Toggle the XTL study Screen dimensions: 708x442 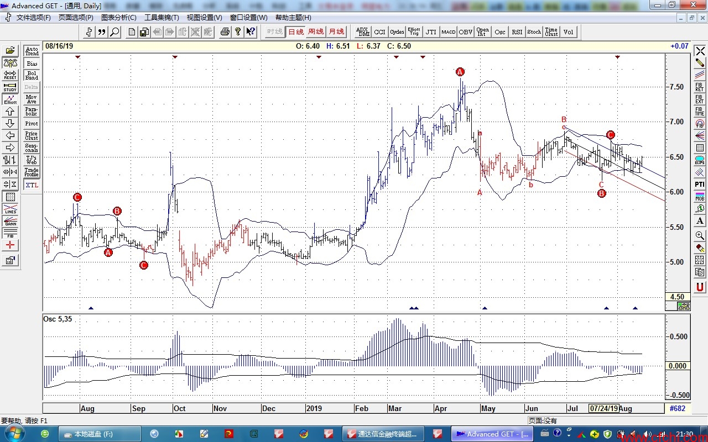pos(32,185)
